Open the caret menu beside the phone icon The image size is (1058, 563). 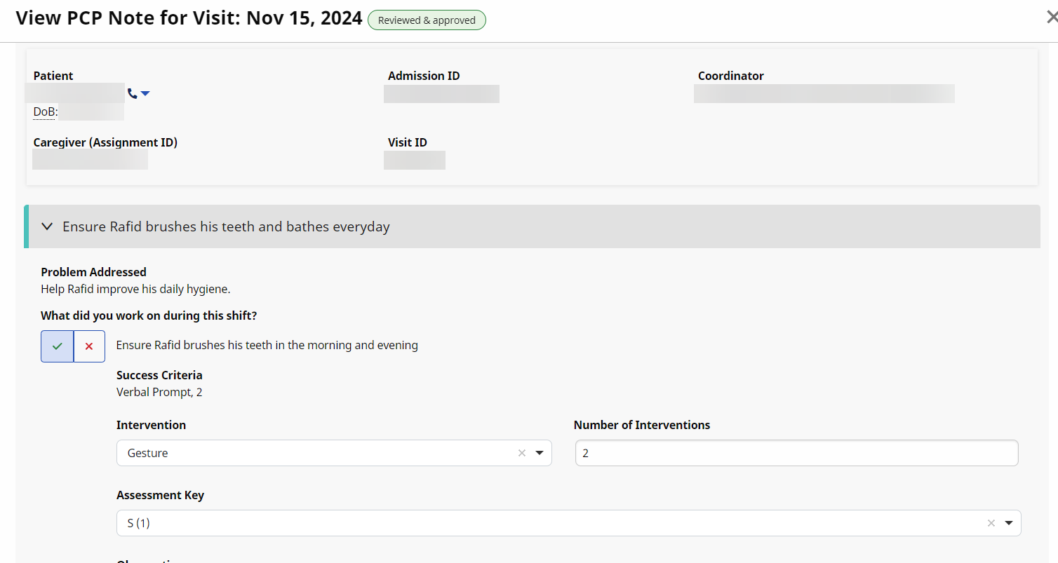(x=145, y=93)
